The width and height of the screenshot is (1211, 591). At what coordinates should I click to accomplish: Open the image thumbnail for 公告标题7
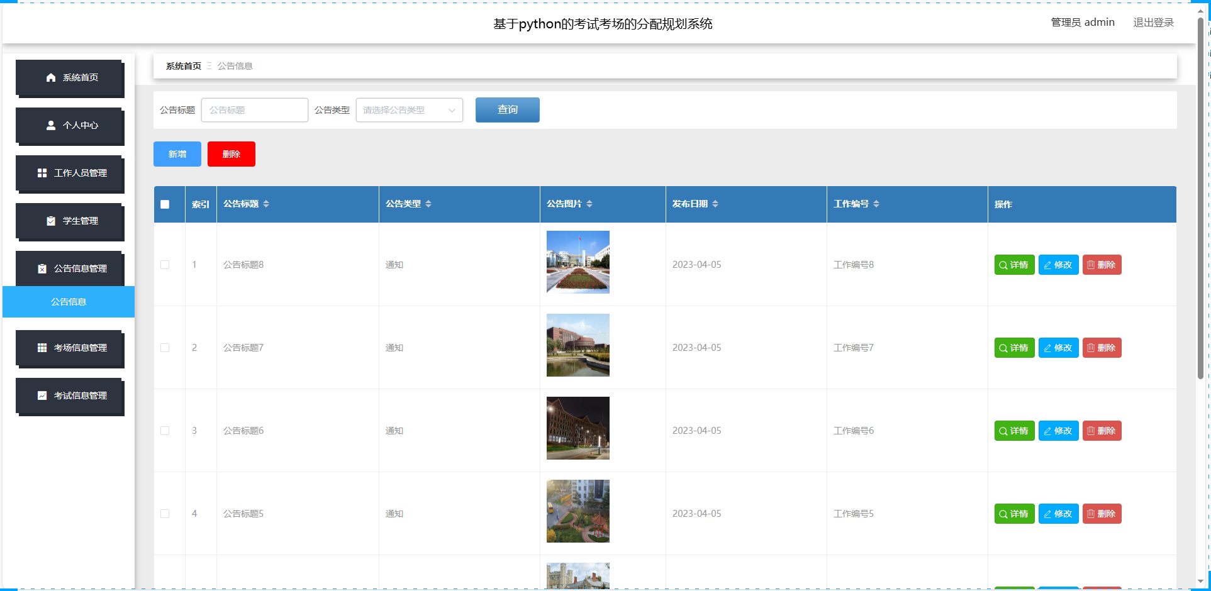coord(578,345)
